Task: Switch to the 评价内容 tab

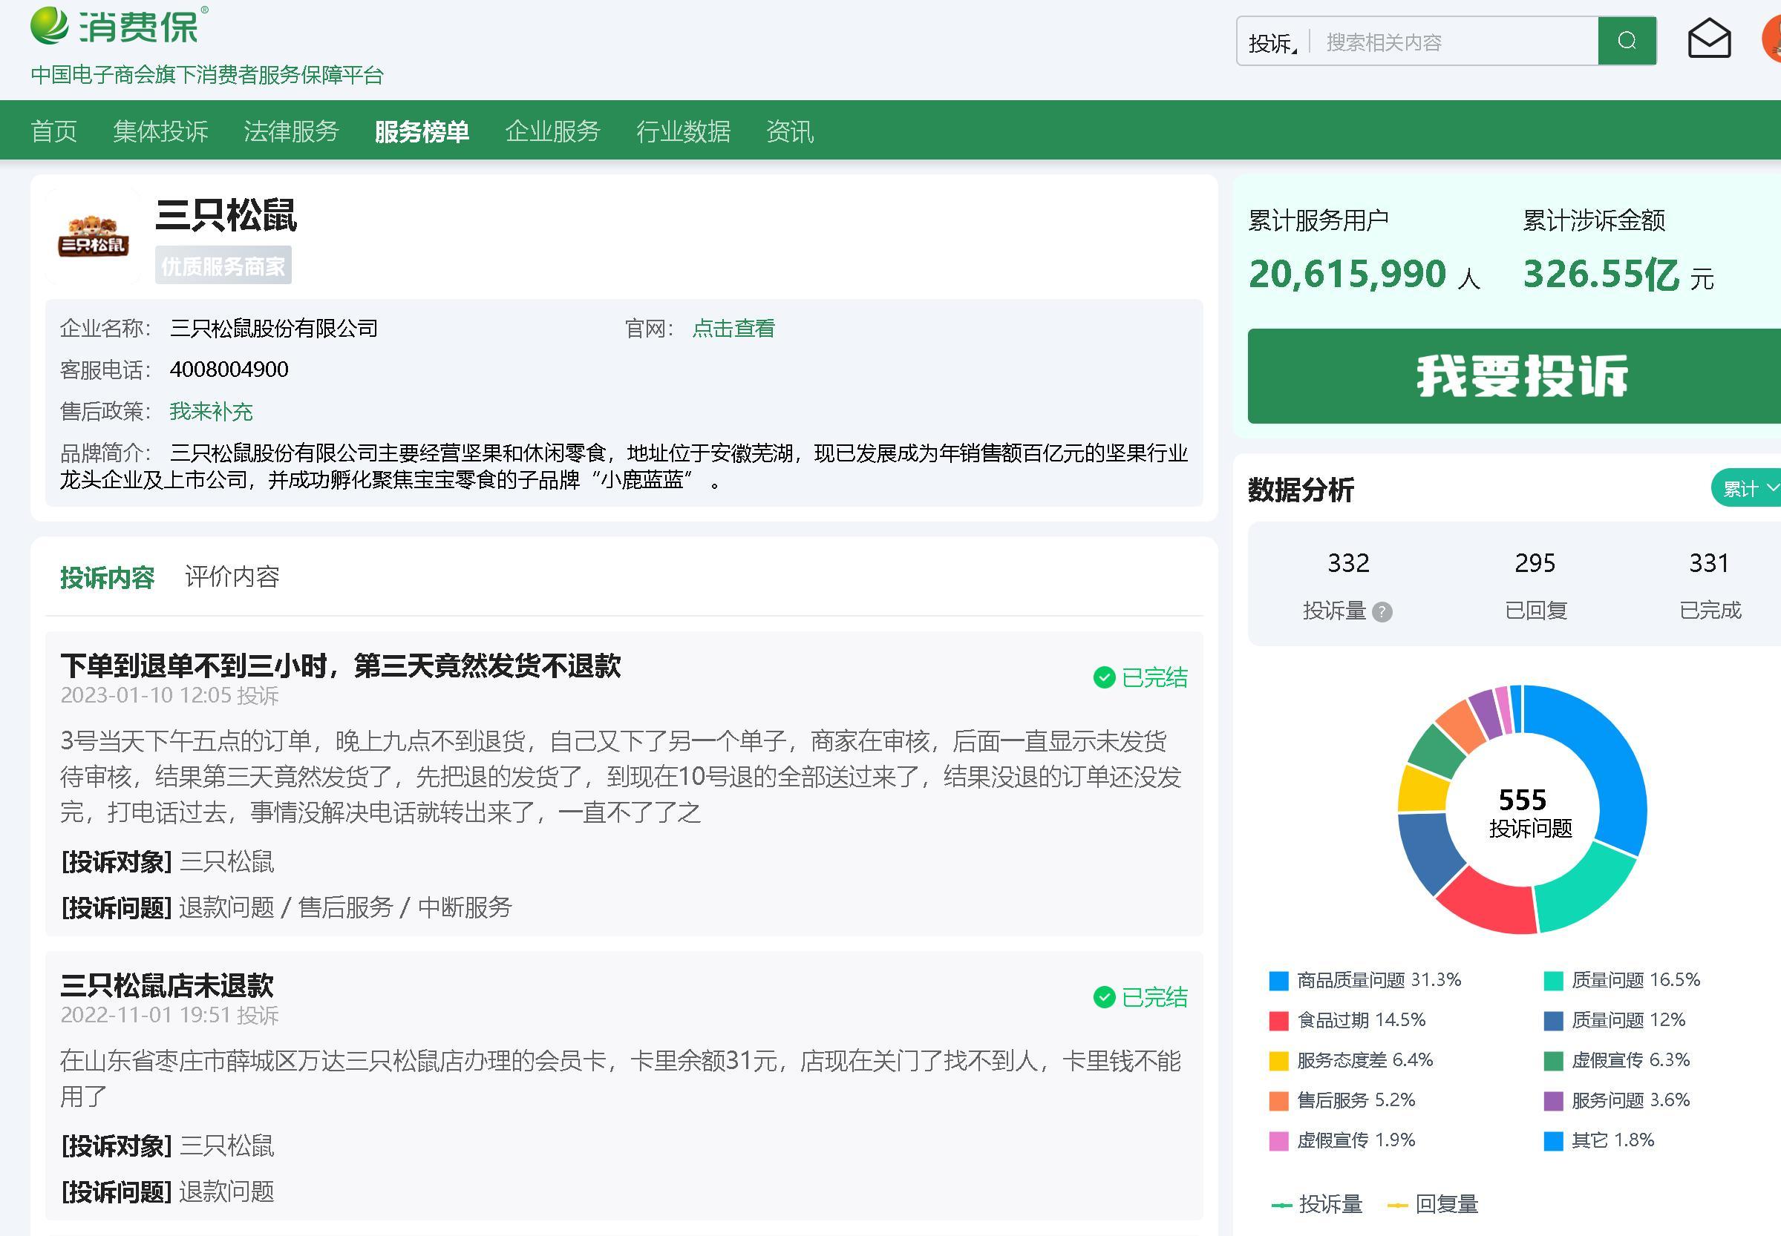Action: point(232,577)
